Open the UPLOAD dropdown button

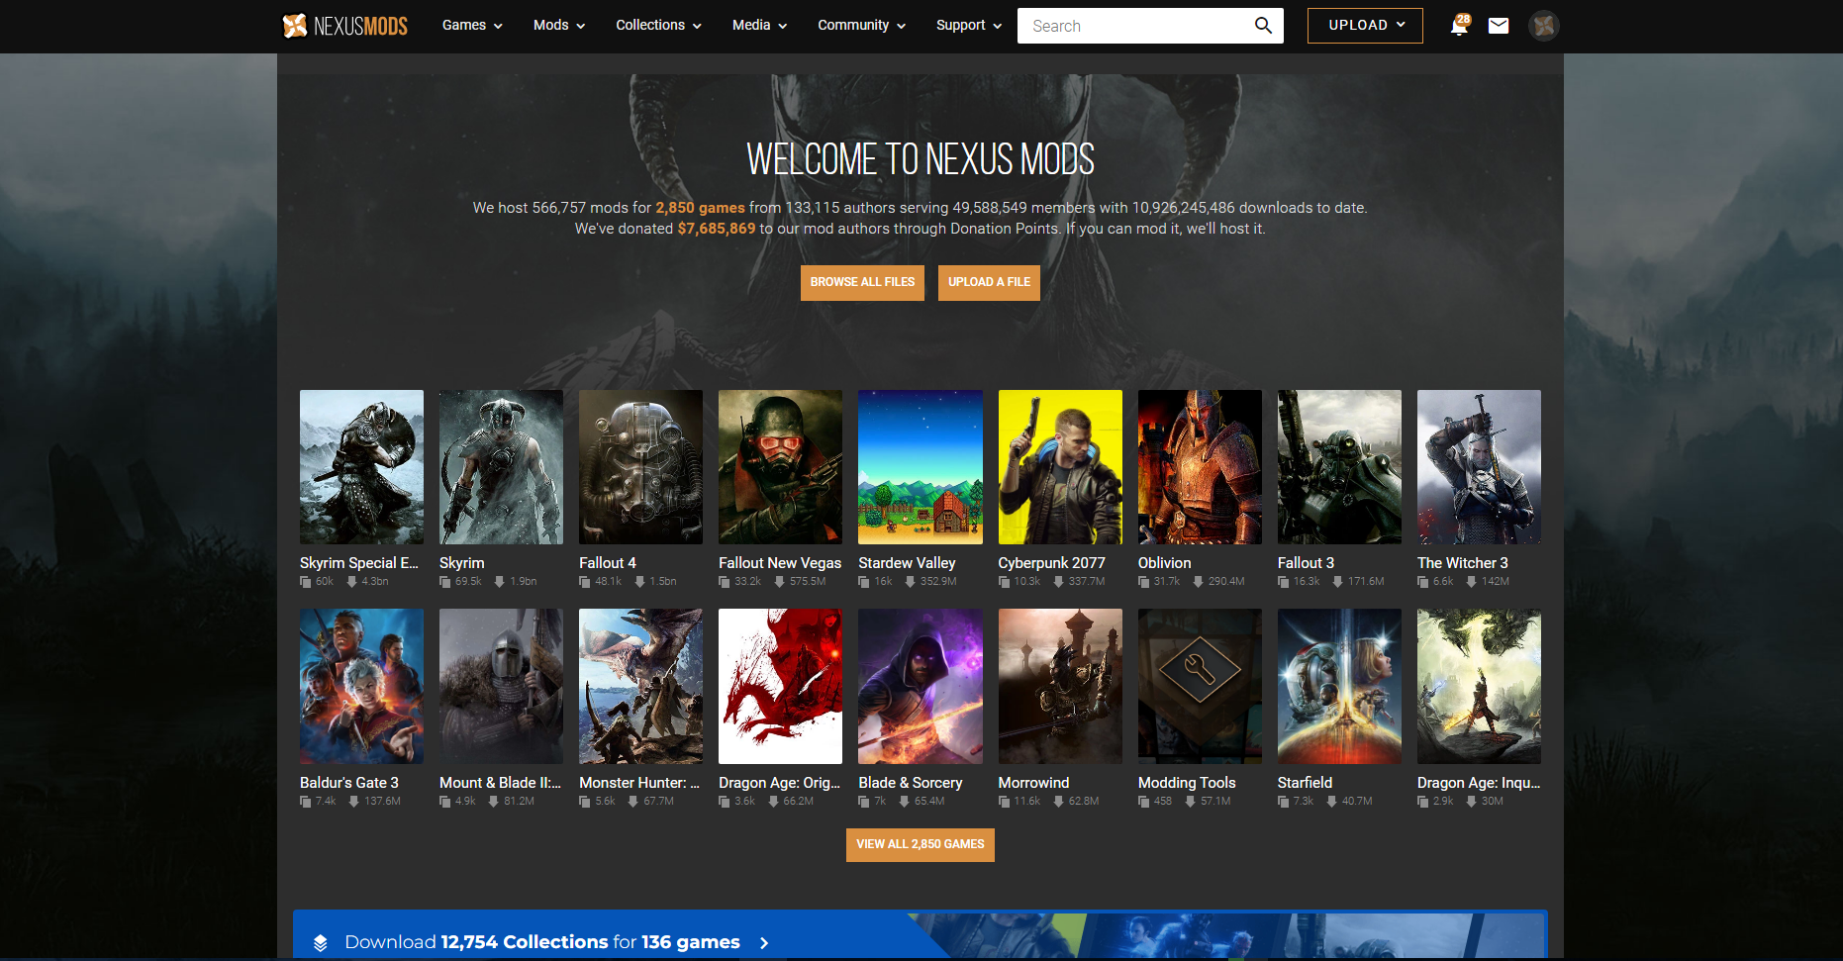(1365, 26)
